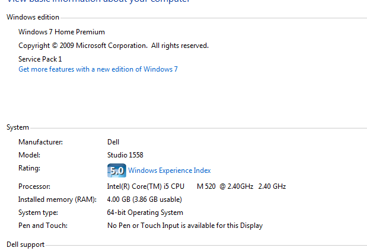This screenshot has height=251, width=367.
Task: Click the Processor field label
Action: point(34,186)
